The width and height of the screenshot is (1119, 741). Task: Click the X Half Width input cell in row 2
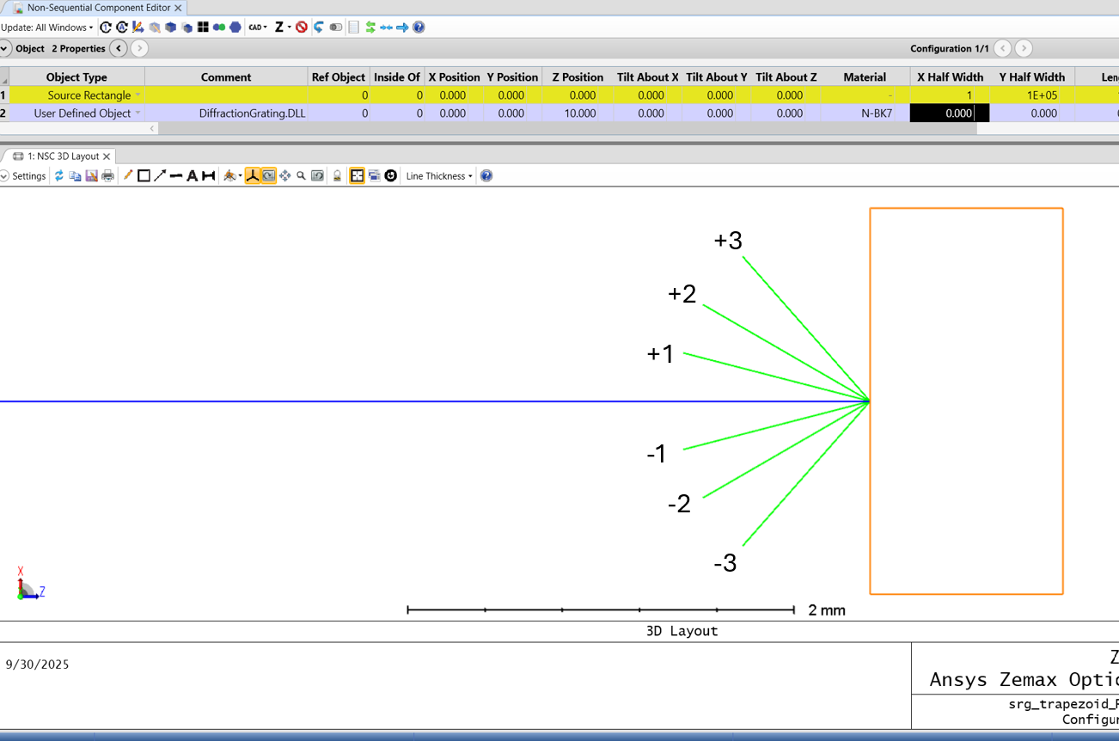[949, 113]
